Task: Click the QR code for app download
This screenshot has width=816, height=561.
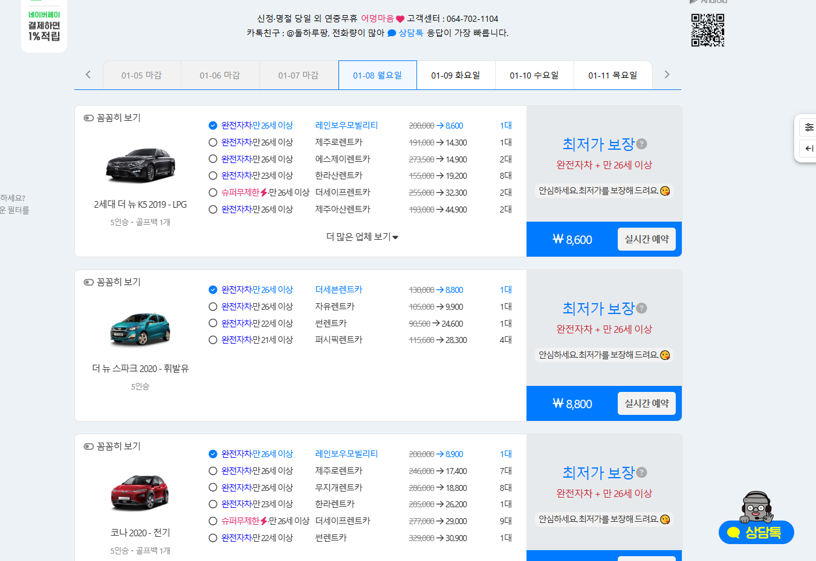Action: tap(707, 30)
